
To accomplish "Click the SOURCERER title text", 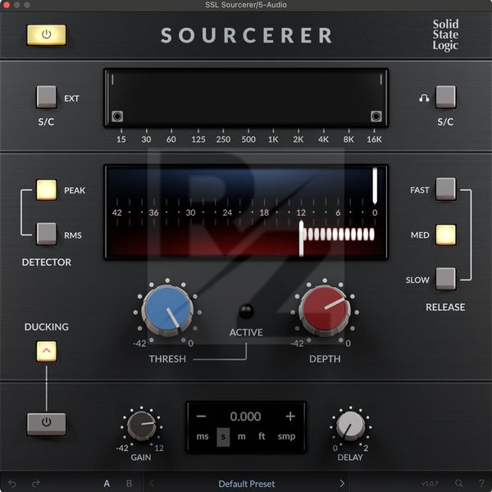I will [x=246, y=35].
